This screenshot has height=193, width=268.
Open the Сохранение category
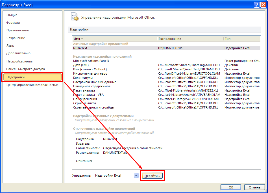[16, 38]
